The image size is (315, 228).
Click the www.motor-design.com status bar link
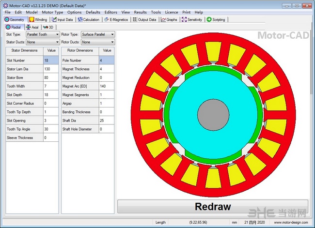point(291,222)
